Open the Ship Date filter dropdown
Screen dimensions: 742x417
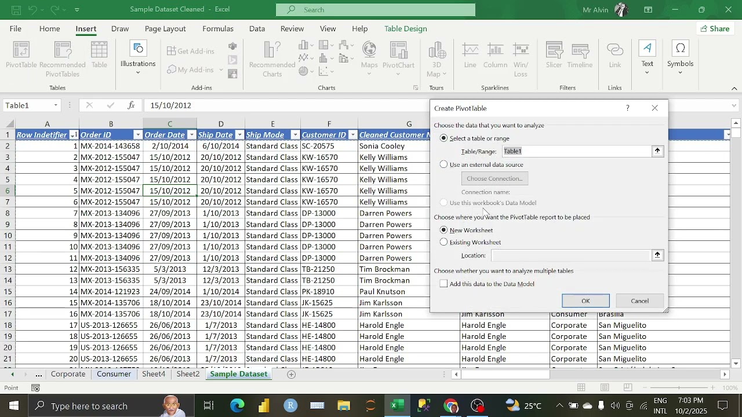[x=239, y=135]
